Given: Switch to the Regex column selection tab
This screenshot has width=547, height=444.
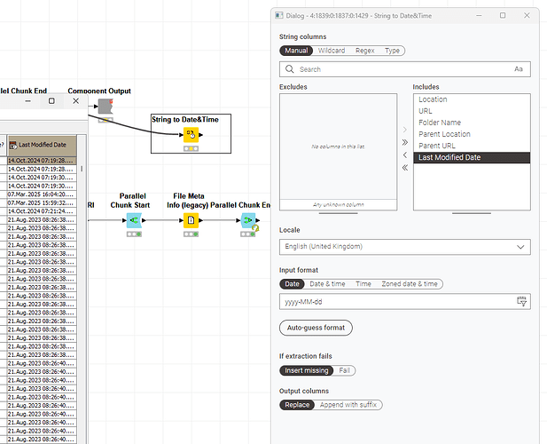Looking at the screenshot, I should [x=363, y=51].
